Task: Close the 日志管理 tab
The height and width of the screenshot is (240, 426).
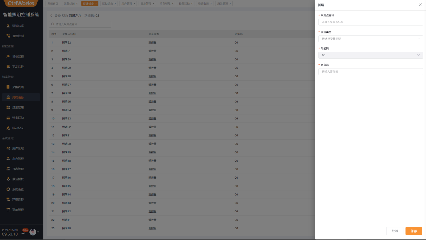Action: pyautogui.click(x=154, y=4)
